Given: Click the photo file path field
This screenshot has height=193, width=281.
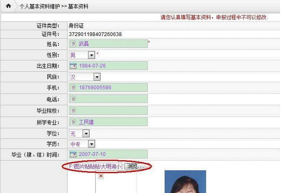Looking at the screenshot, I should (96, 166).
